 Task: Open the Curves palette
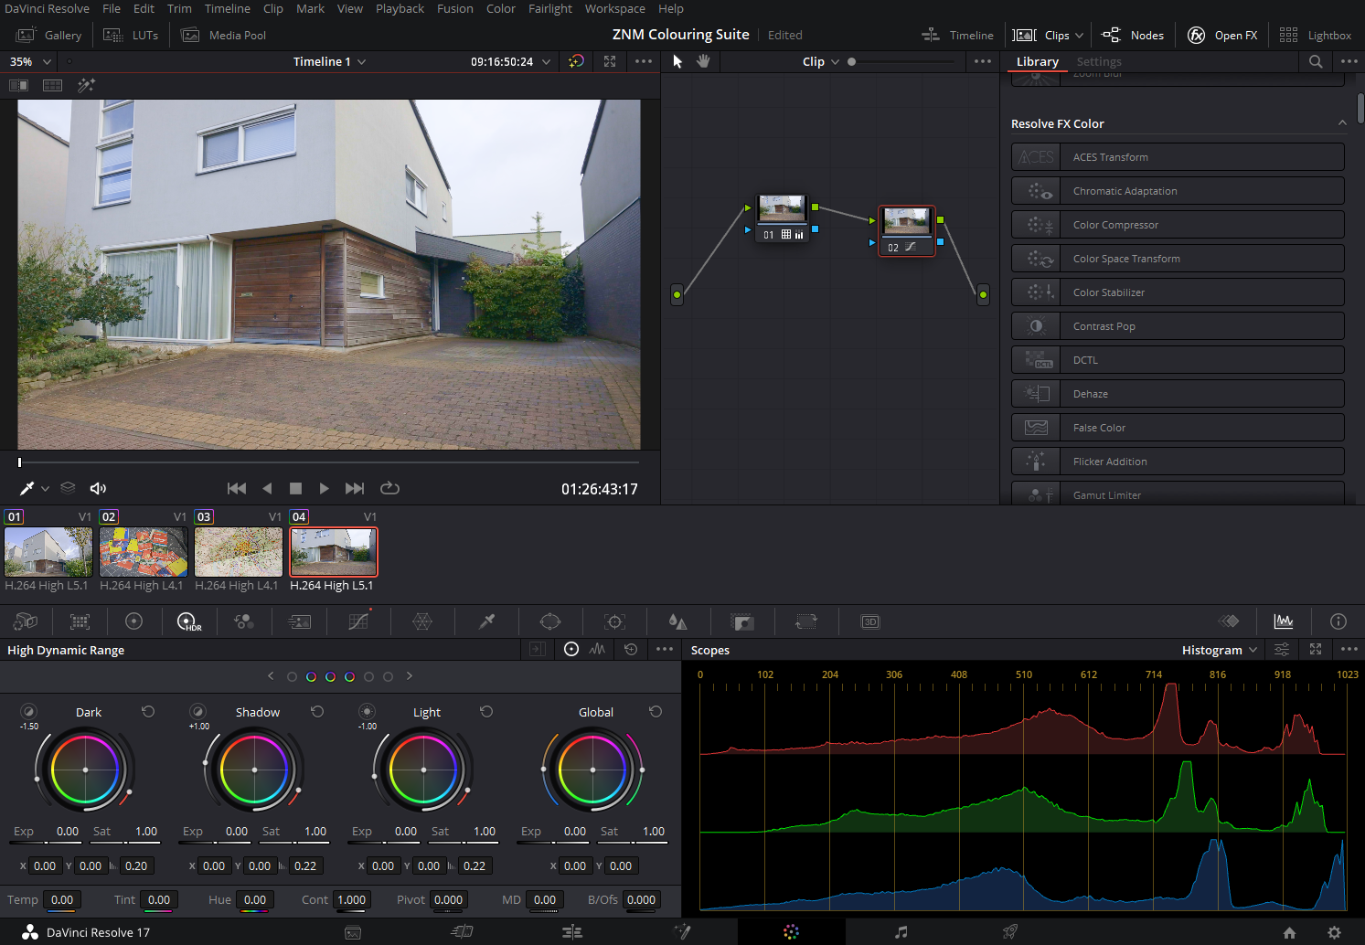[x=359, y=621]
